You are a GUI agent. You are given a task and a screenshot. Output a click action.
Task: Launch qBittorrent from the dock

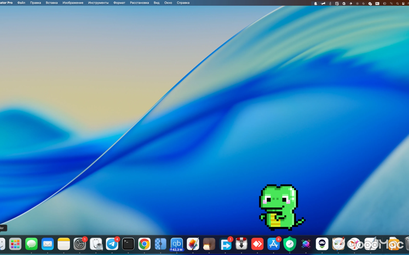click(177, 244)
